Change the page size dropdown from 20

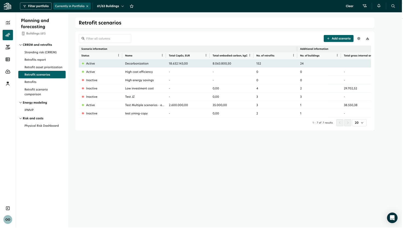[359, 123]
